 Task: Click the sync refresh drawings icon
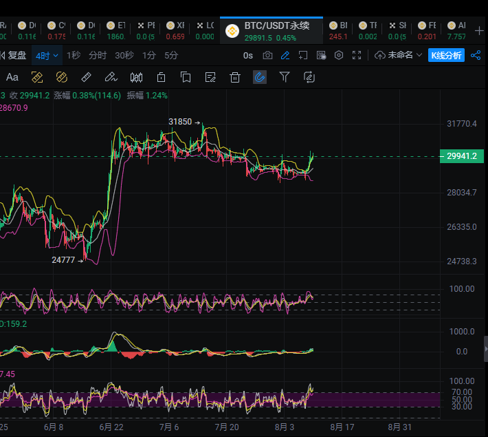tap(309, 77)
